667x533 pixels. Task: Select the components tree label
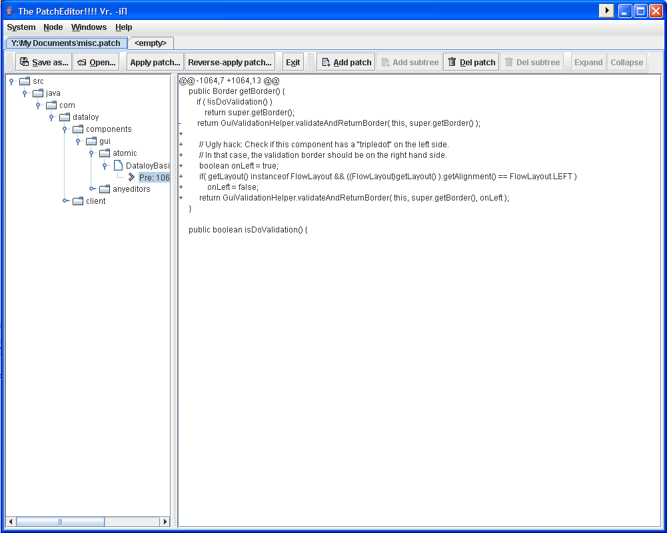[x=109, y=129]
